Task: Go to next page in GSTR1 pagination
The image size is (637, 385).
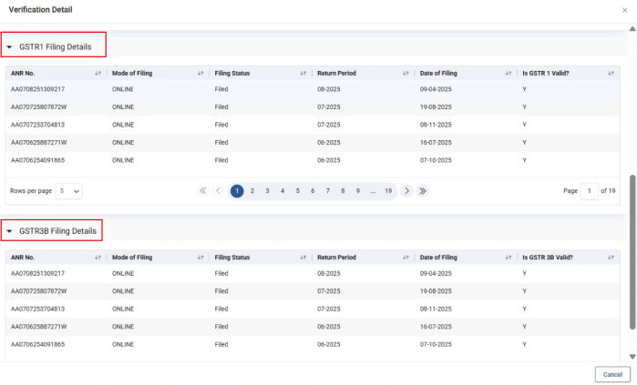Action: [x=407, y=191]
